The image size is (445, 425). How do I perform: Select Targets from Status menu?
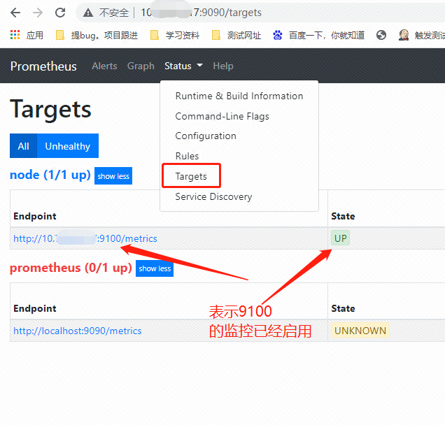click(x=191, y=176)
